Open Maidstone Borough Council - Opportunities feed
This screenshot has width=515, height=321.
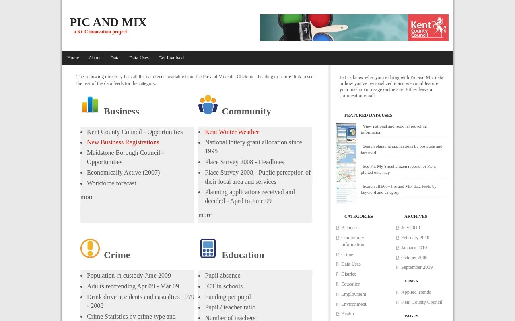tap(126, 157)
